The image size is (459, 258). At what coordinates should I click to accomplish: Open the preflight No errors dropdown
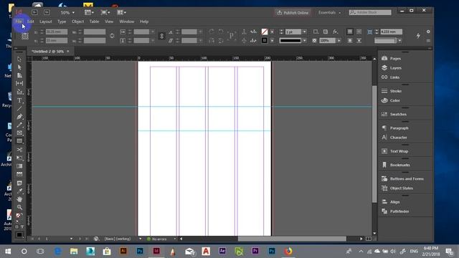point(174,239)
